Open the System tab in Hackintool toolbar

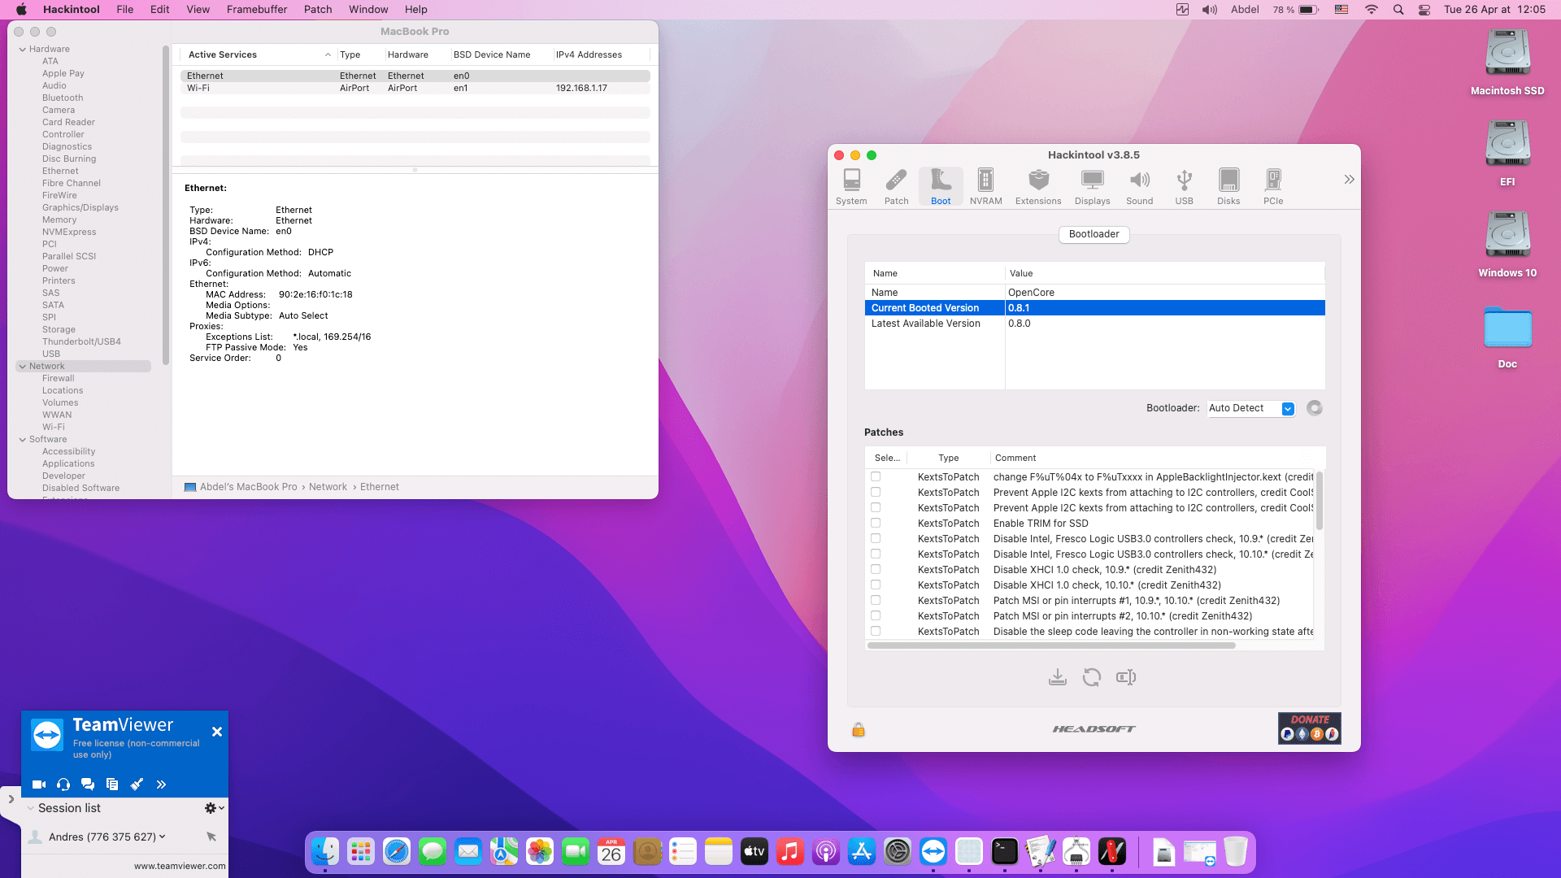(851, 186)
